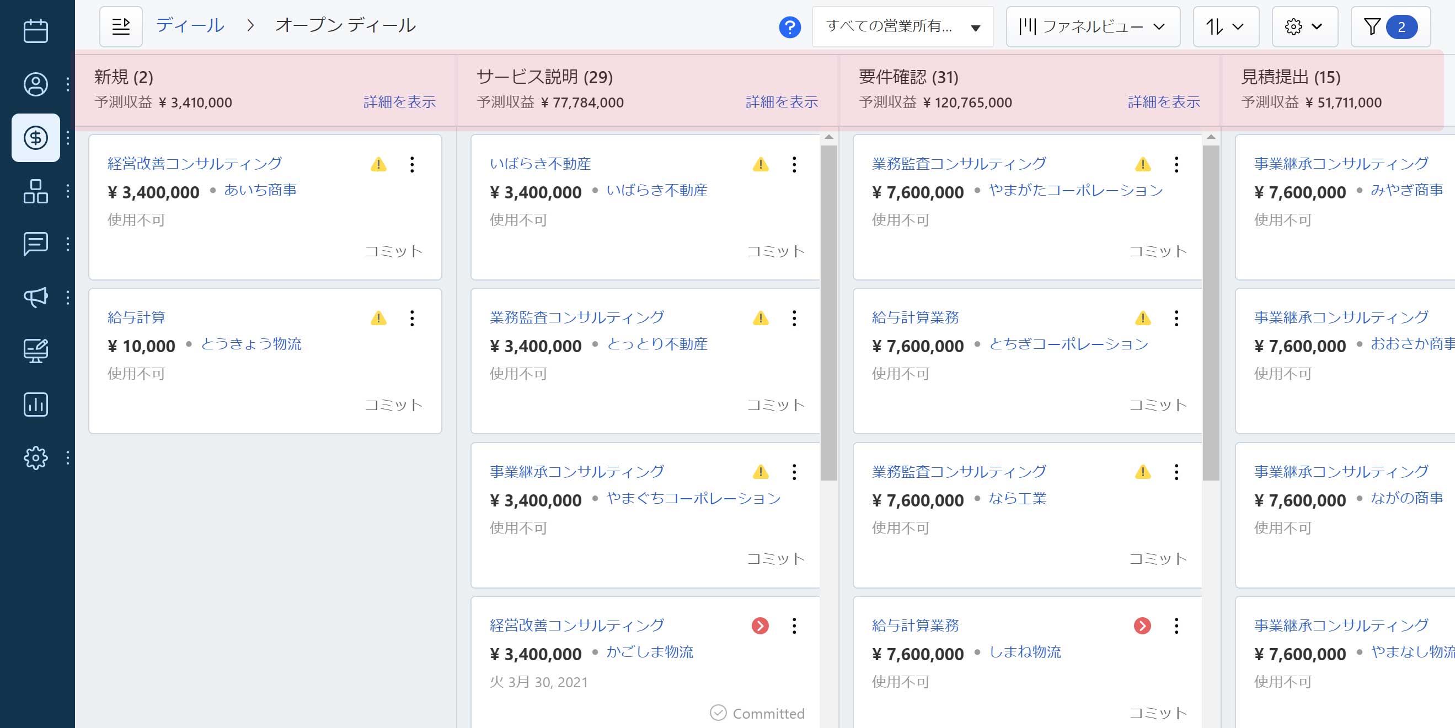Open the filter button showing 2
This screenshot has width=1455, height=728.
pos(1390,26)
